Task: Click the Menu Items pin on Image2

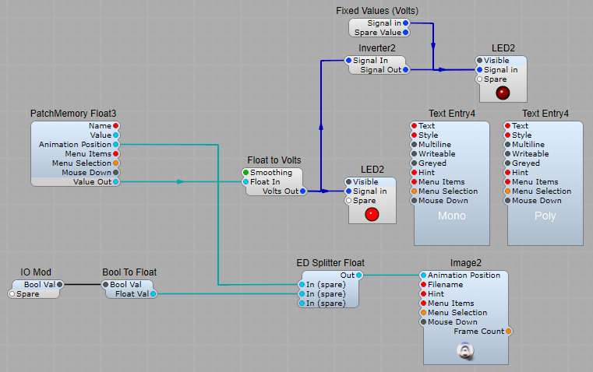Action: (423, 304)
